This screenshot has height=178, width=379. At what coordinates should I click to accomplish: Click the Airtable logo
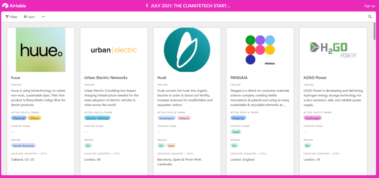coord(14,6)
